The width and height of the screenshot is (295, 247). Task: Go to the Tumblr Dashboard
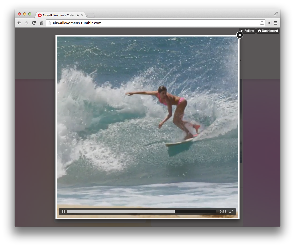268,31
